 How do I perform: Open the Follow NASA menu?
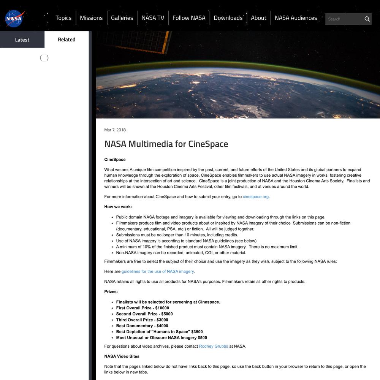click(x=189, y=18)
